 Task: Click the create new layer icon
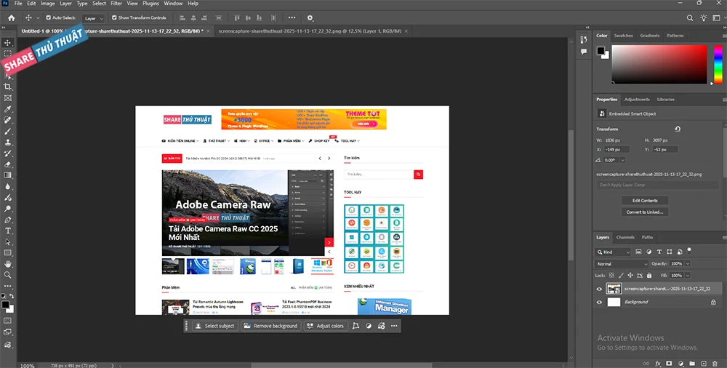coord(703,364)
